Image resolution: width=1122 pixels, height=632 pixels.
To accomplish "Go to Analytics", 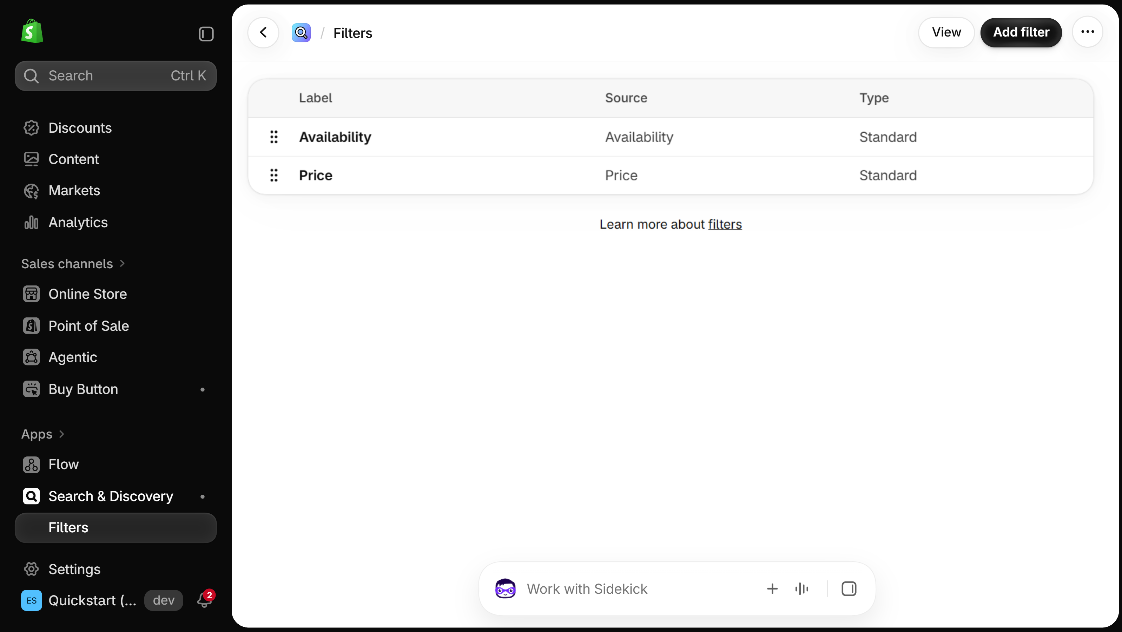I will pos(116,222).
